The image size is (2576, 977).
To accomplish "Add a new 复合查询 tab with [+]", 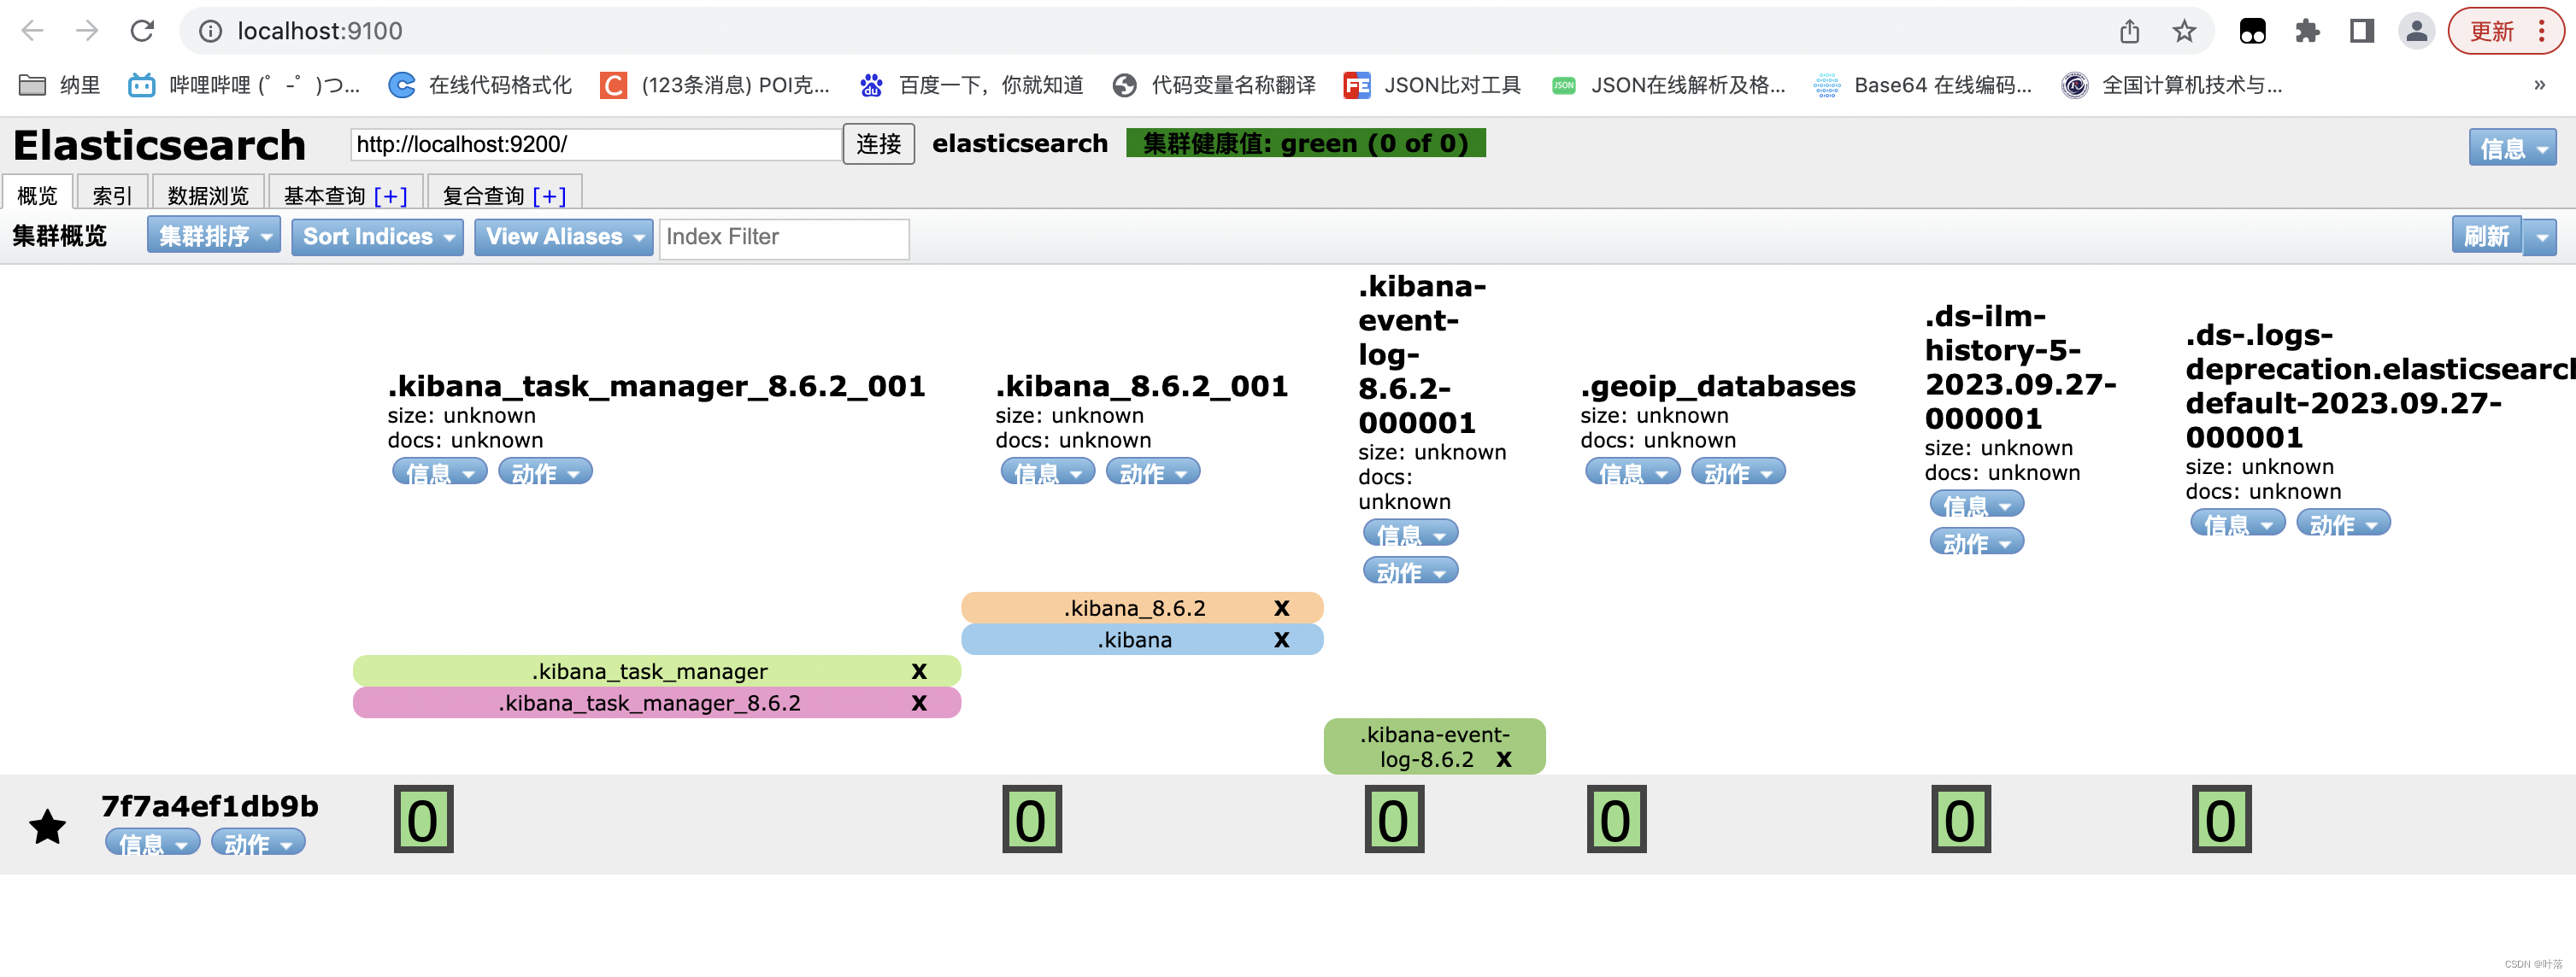I will (549, 196).
